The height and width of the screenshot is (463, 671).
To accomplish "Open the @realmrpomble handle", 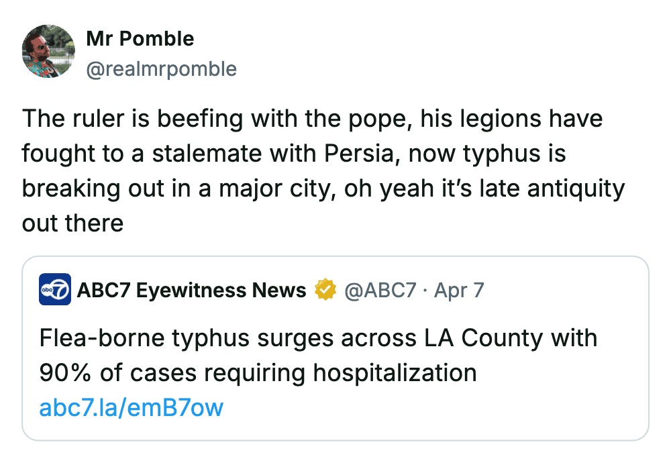I will click(162, 68).
